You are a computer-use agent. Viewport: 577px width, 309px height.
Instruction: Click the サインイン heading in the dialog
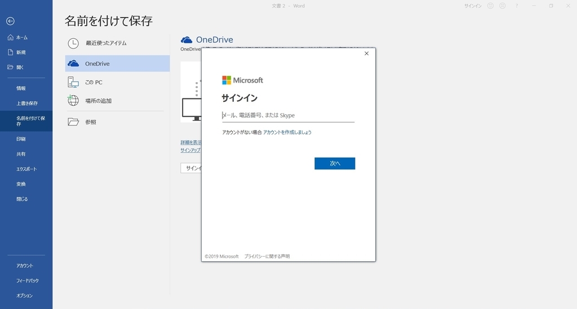point(239,98)
